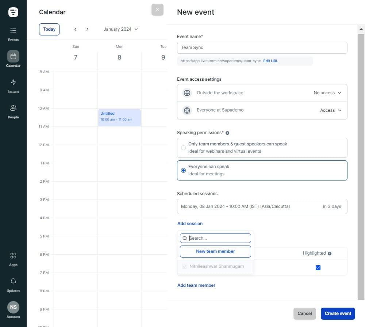Open the People section

coord(13,111)
